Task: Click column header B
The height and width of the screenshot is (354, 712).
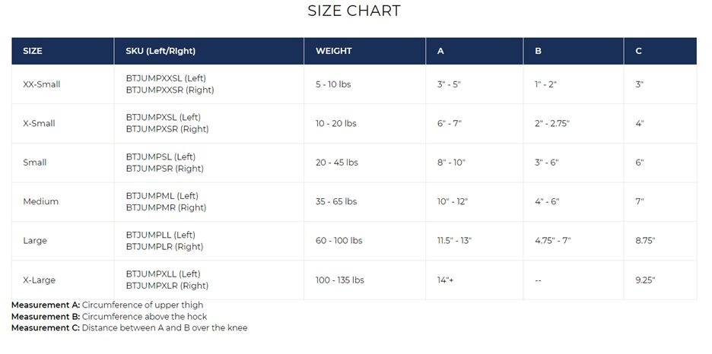Action: click(x=538, y=52)
